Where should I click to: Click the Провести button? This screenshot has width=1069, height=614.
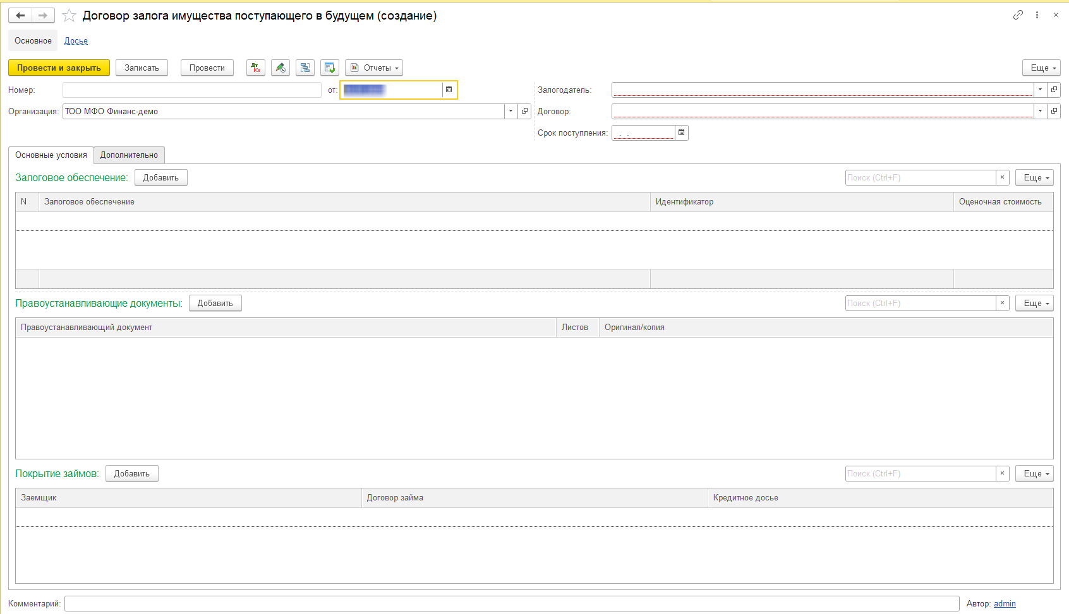point(207,68)
